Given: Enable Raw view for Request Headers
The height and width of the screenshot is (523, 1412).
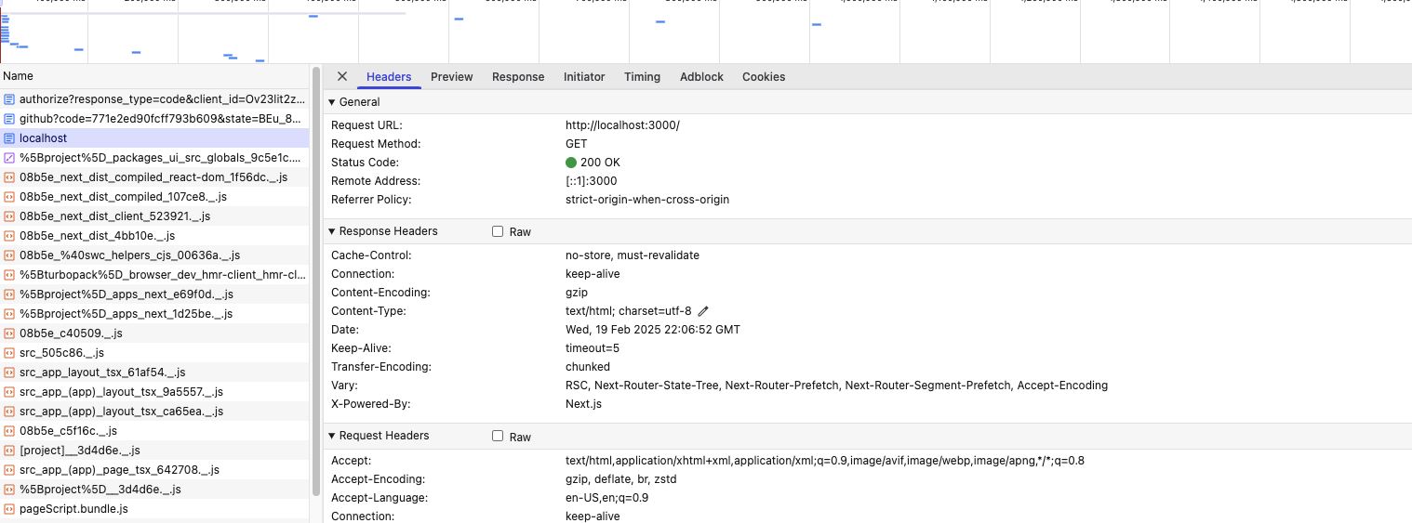Looking at the screenshot, I should tap(498, 437).
